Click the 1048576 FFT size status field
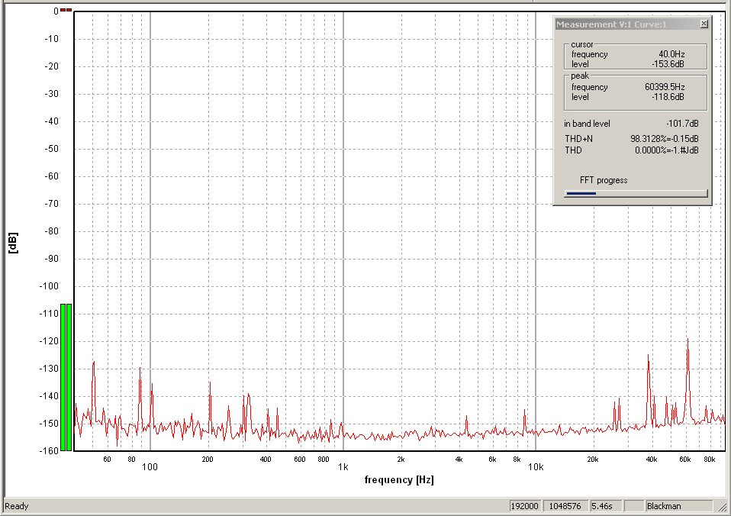 click(565, 506)
